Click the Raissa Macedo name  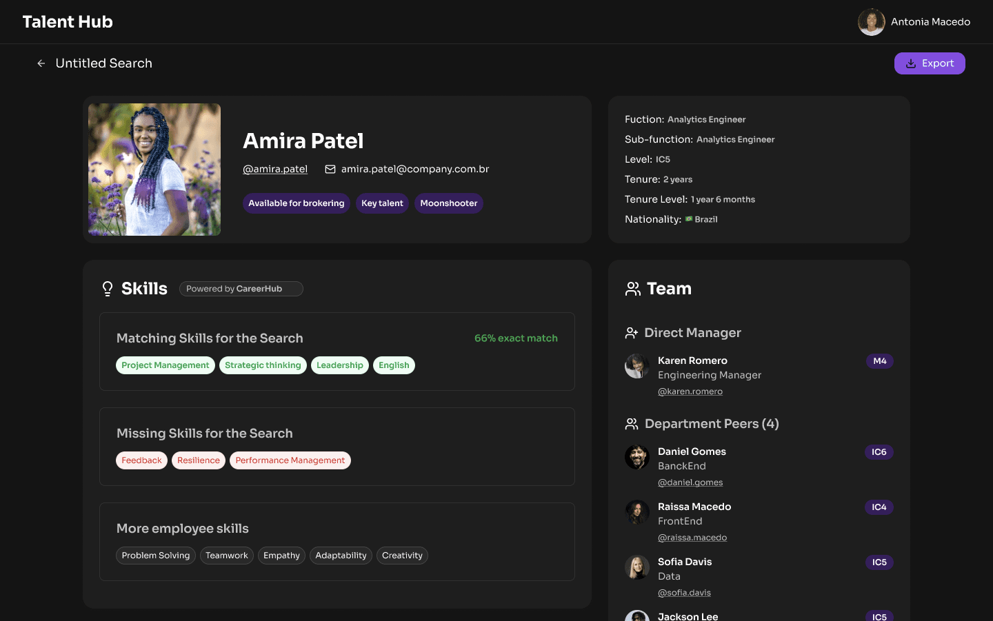coord(694,507)
